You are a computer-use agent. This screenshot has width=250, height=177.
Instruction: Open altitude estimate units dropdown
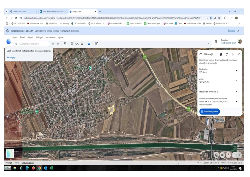point(236,102)
